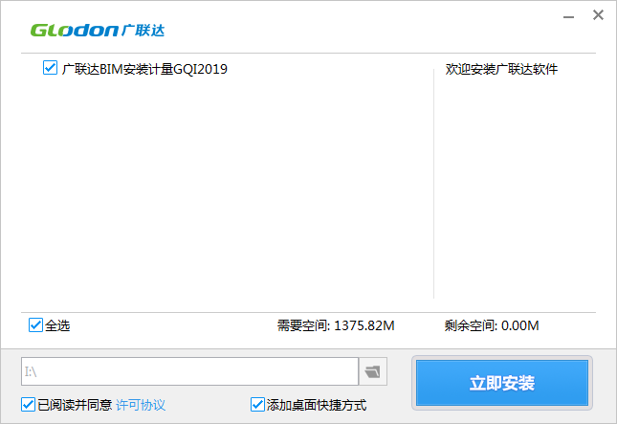Click the 立即安装 install button
Screen dimensions: 617x424
[x=502, y=383]
